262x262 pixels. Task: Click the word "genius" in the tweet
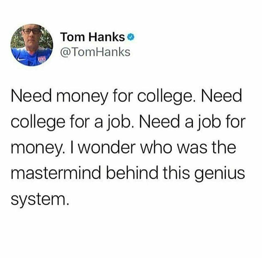click(x=219, y=174)
